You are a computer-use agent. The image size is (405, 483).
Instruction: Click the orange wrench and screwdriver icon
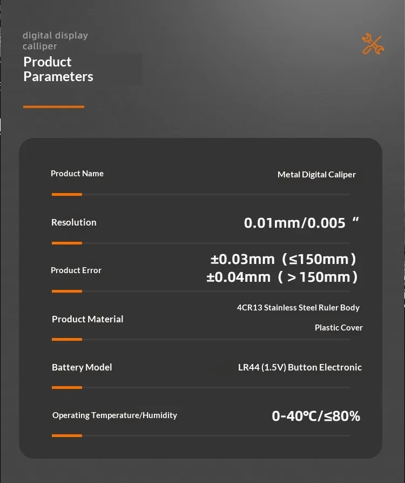[373, 44]
